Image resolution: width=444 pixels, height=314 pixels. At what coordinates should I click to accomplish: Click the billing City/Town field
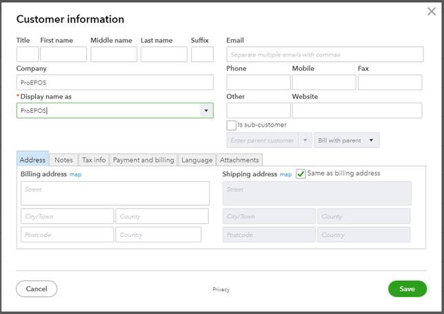(x=68, y=216)
